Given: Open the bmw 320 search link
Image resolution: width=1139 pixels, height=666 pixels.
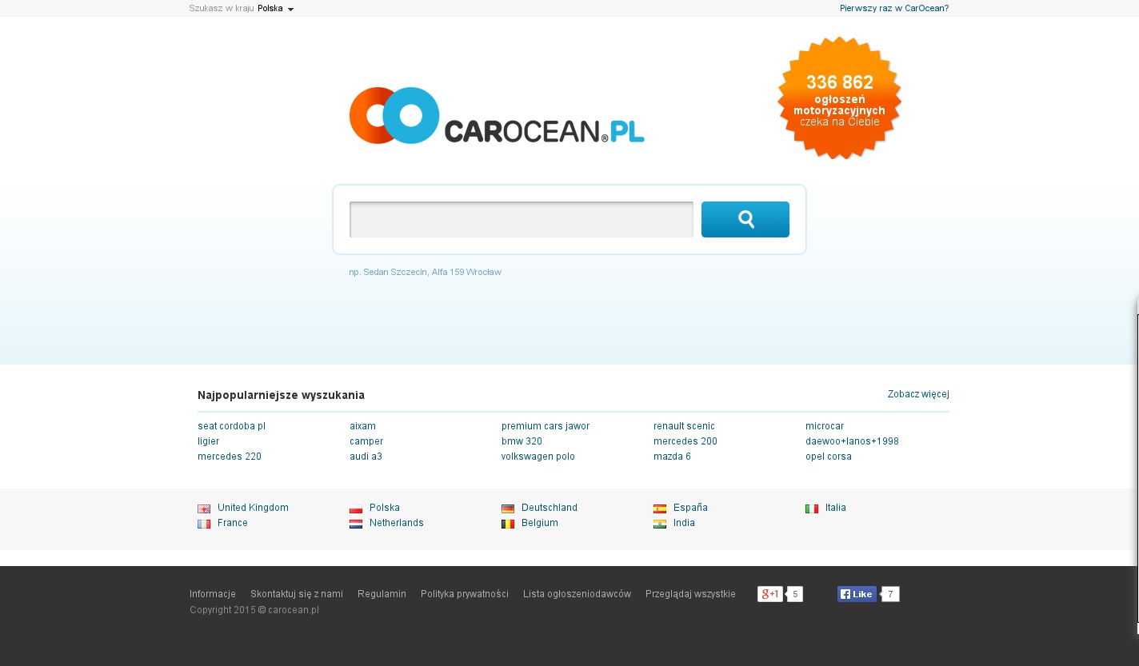Looking at the screenshot, I should point(522,441).
